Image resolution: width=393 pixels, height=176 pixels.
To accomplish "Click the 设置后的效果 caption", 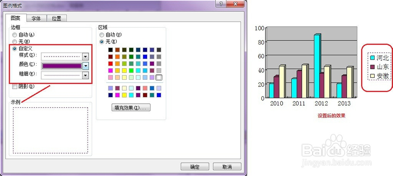I will pos(332,116).
